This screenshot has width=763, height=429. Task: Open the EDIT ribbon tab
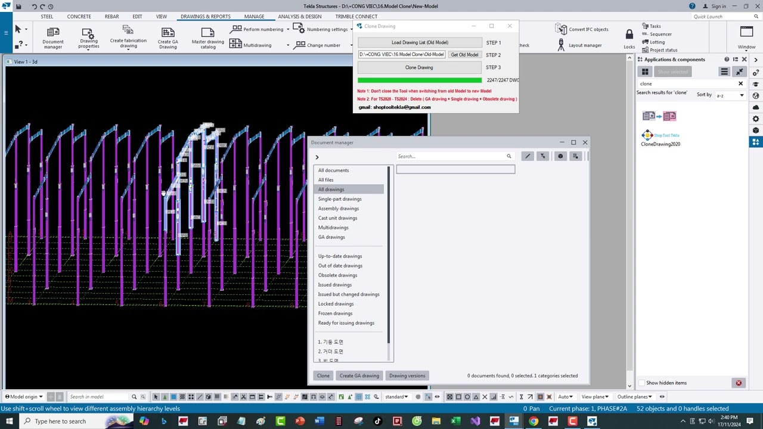click(x=137, y=17)
